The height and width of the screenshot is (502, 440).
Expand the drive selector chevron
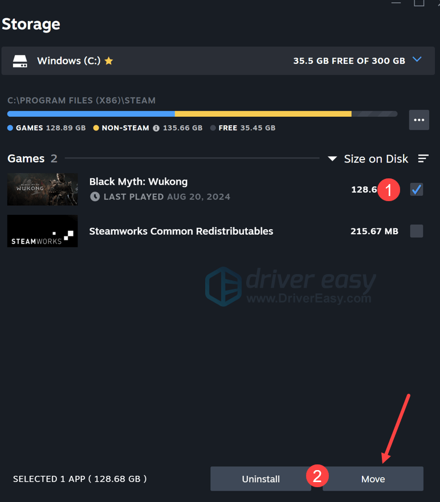coord(417,60)
